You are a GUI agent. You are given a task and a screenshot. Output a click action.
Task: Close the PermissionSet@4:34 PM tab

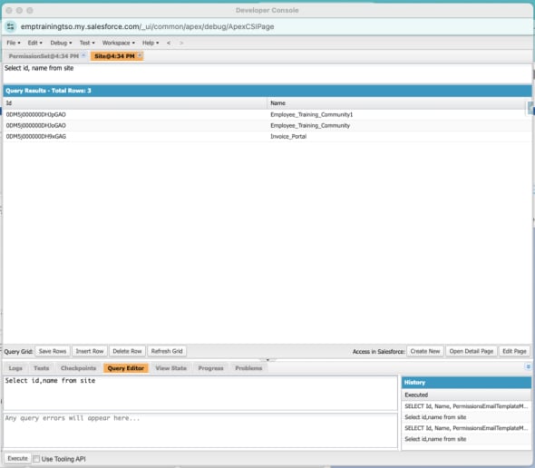(x=83, y=55)
